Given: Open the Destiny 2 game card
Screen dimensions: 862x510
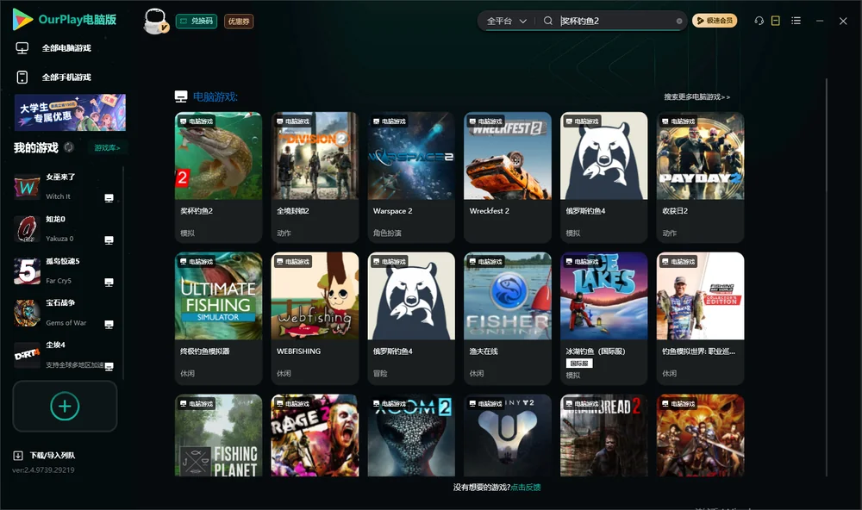Looking at the screenshot, I should click(508, 435).
